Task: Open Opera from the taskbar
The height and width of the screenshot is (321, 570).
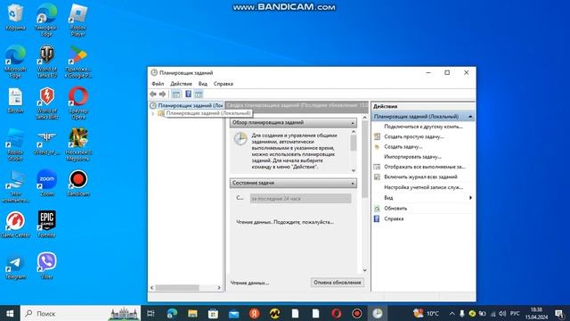Action: pos(337,313)
